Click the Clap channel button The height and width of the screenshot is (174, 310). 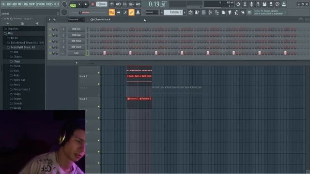coord(77,53)
